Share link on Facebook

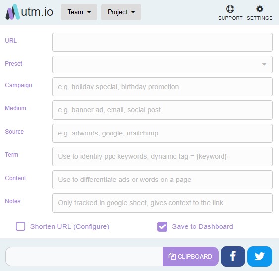click(x=233, y=256)
